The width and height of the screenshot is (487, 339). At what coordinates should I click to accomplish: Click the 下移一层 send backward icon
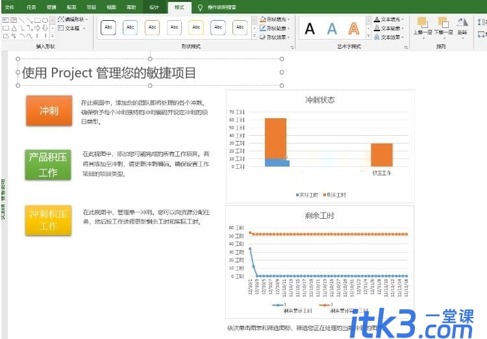443,22
